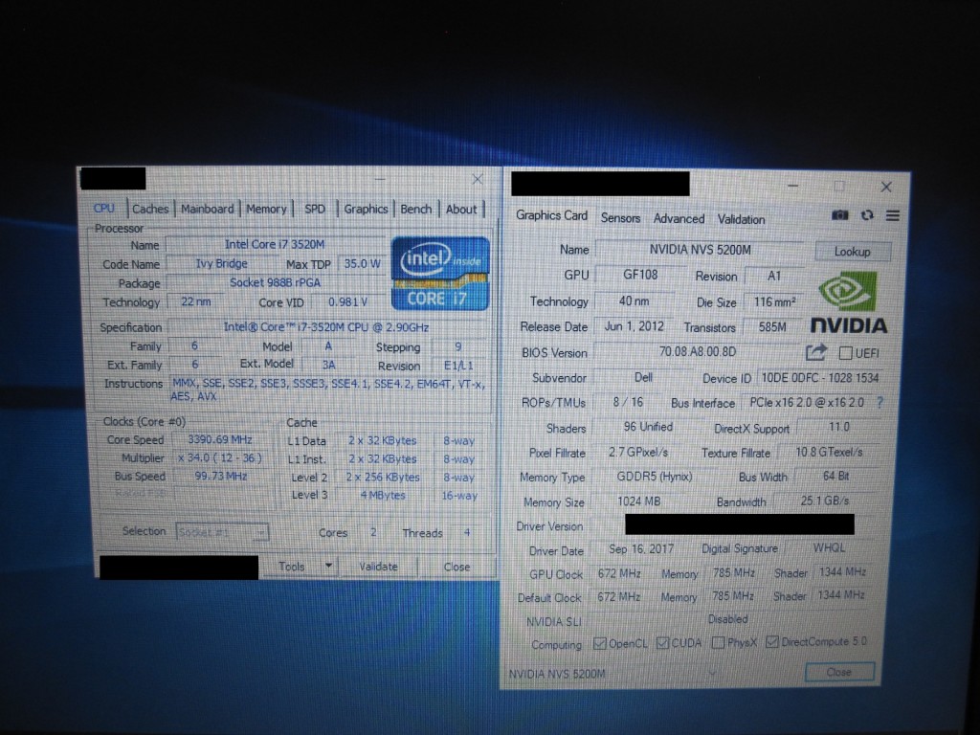Click the BIOS export share icon

815,352
